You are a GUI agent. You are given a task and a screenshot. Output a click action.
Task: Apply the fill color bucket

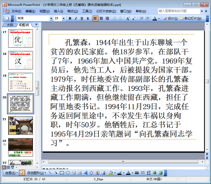click(111, 173)
